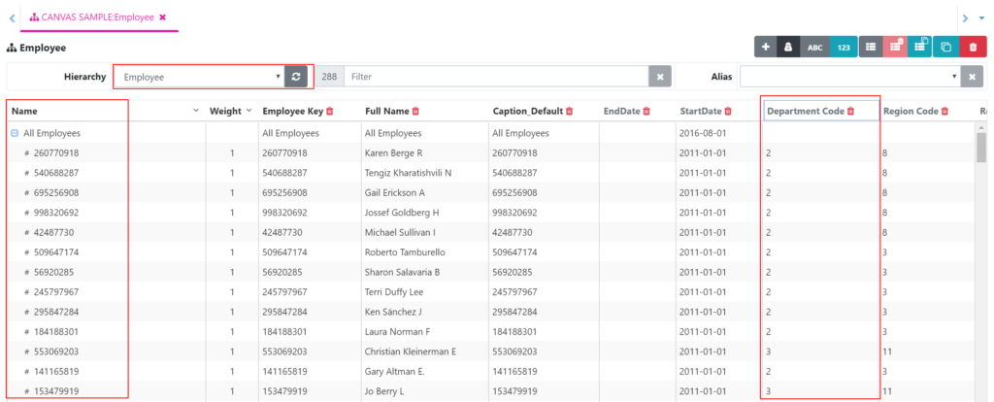Click inside the Filter text box
The image size is (994, 402).
pyautogui.click(x=495, y=77)
